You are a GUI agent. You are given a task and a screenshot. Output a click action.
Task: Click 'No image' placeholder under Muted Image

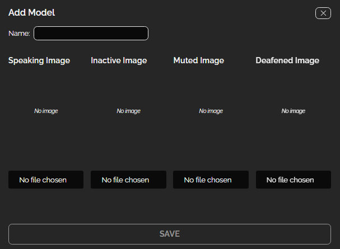211,111
